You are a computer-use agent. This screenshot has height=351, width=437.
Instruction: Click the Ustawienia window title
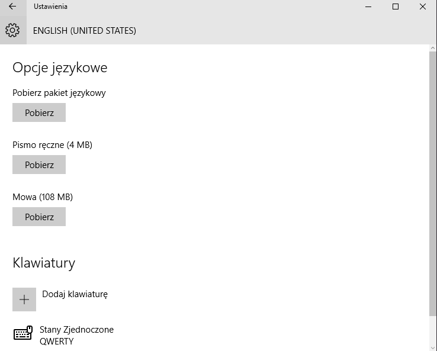pos(50,7)
